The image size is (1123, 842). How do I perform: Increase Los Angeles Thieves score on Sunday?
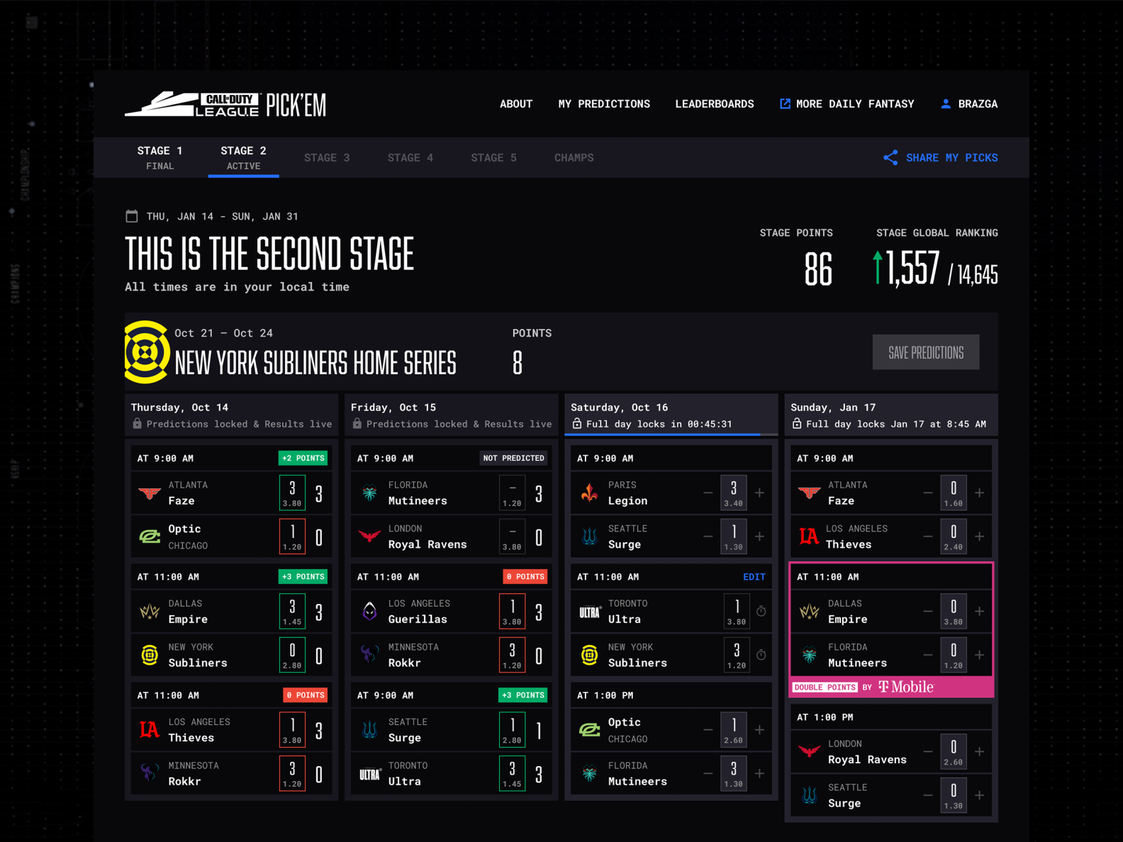pos(980,537)
